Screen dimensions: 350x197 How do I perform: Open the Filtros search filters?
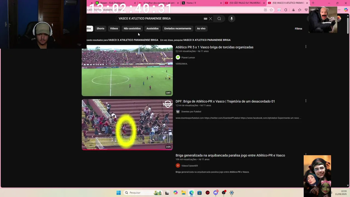299,28
